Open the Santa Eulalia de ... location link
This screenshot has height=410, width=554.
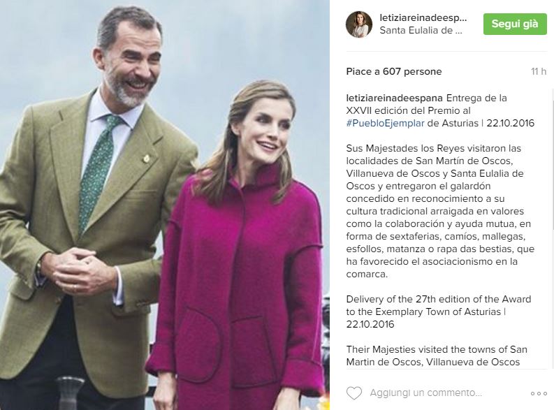(421, 30)
